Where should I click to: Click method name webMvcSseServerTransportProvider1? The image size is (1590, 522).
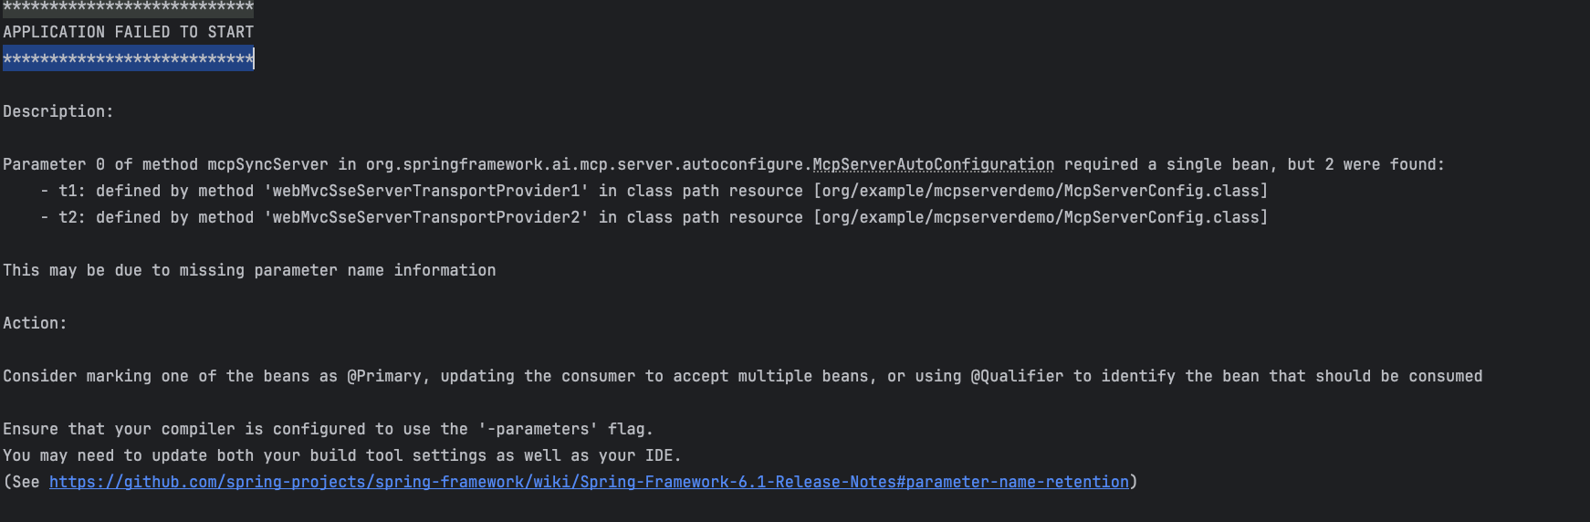click(426, 191)
